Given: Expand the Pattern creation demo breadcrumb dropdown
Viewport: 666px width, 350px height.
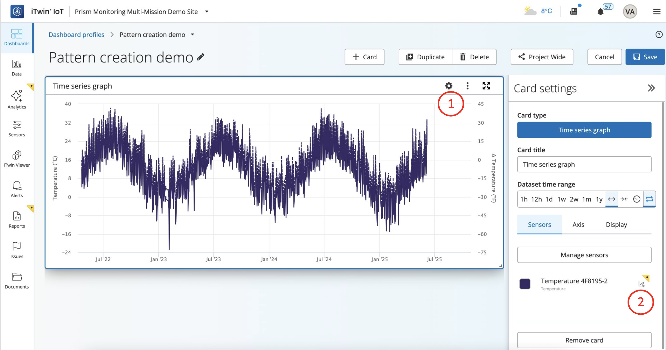Looking at the screenshot, I should 193,34.
